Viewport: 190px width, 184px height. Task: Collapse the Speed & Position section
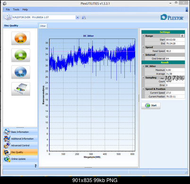pyautogui.click(x=143, y=89)
